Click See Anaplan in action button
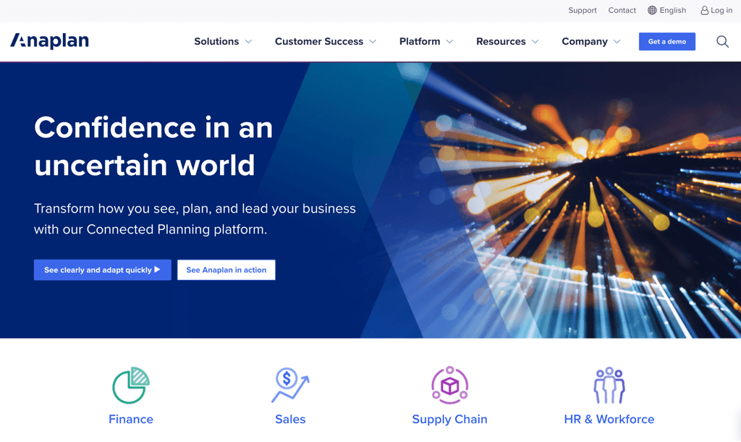 pos(226,270)
